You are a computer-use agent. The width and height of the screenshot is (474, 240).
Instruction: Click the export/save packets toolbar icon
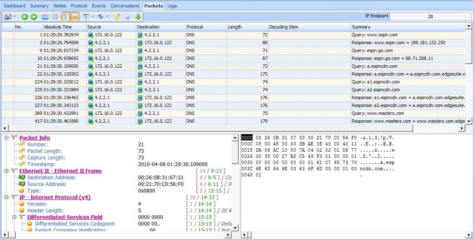coord(7,17)
